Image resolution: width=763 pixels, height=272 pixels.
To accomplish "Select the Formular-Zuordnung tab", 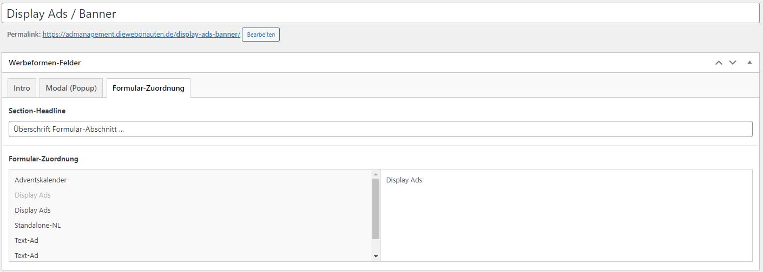I will tap(148, 89).
